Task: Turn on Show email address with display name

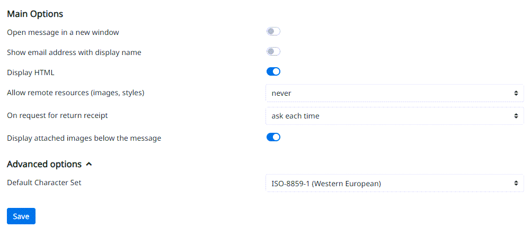Action: pos(273,52)
